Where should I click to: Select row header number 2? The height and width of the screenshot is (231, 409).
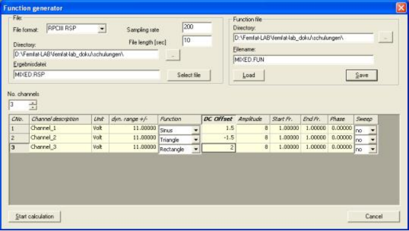[x=19, y=138]
